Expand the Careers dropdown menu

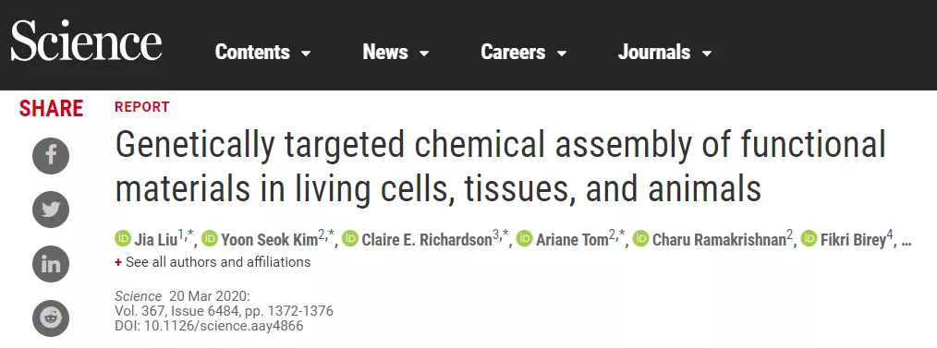523,53
